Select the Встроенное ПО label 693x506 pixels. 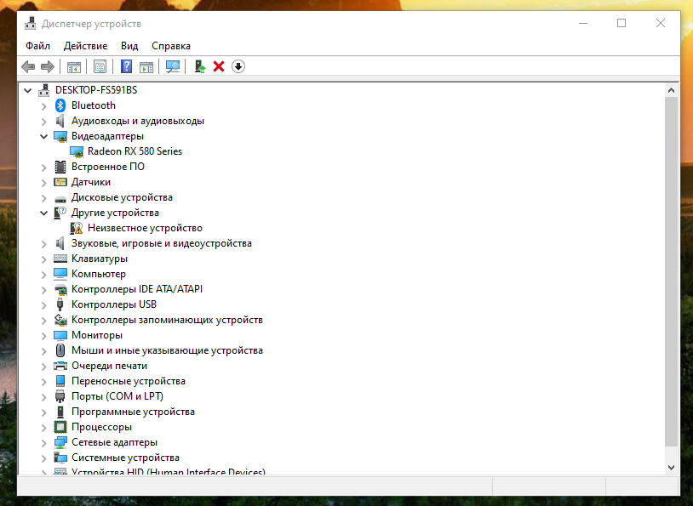[108, 167]
